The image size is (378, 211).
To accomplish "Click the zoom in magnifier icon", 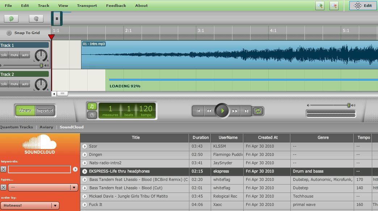I will point(320,5).
